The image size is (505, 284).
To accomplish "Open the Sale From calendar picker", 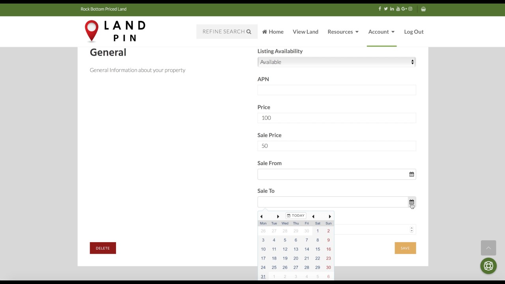I will pyautogui.click(x=411, y=174).
